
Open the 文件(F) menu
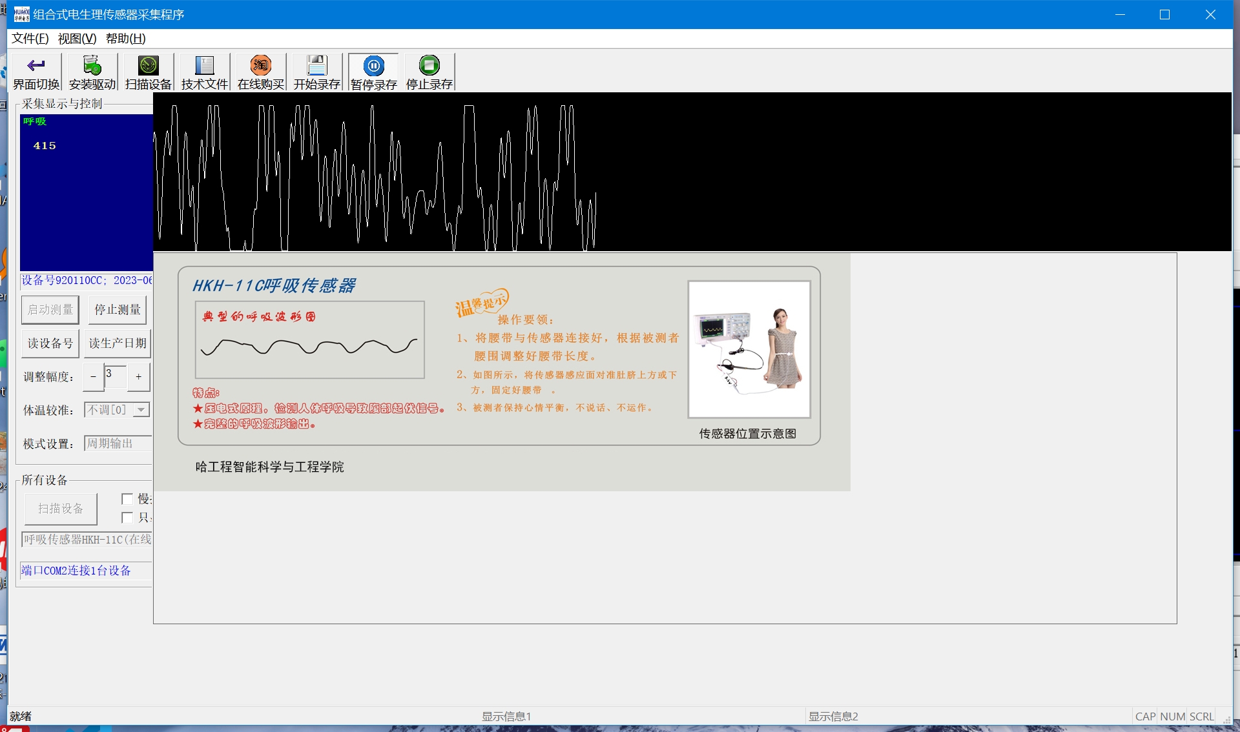30,39
